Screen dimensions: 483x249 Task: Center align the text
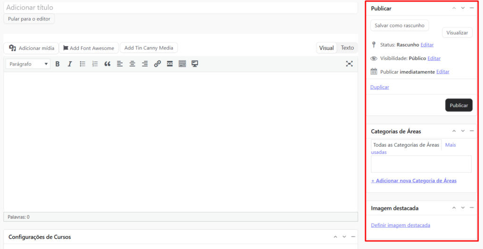click(133, 64)
